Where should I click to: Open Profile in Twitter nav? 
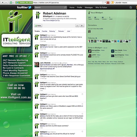point(79,7)
